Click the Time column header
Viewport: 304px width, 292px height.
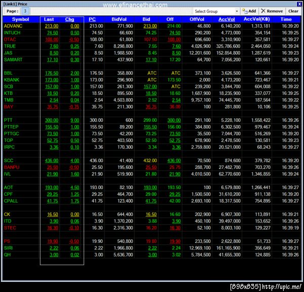pyautogui.click(x=286, y=19)
